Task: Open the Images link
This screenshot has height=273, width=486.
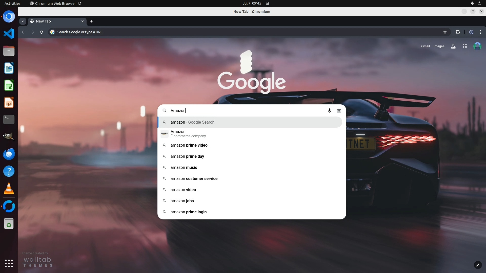Action: (439, 46)
